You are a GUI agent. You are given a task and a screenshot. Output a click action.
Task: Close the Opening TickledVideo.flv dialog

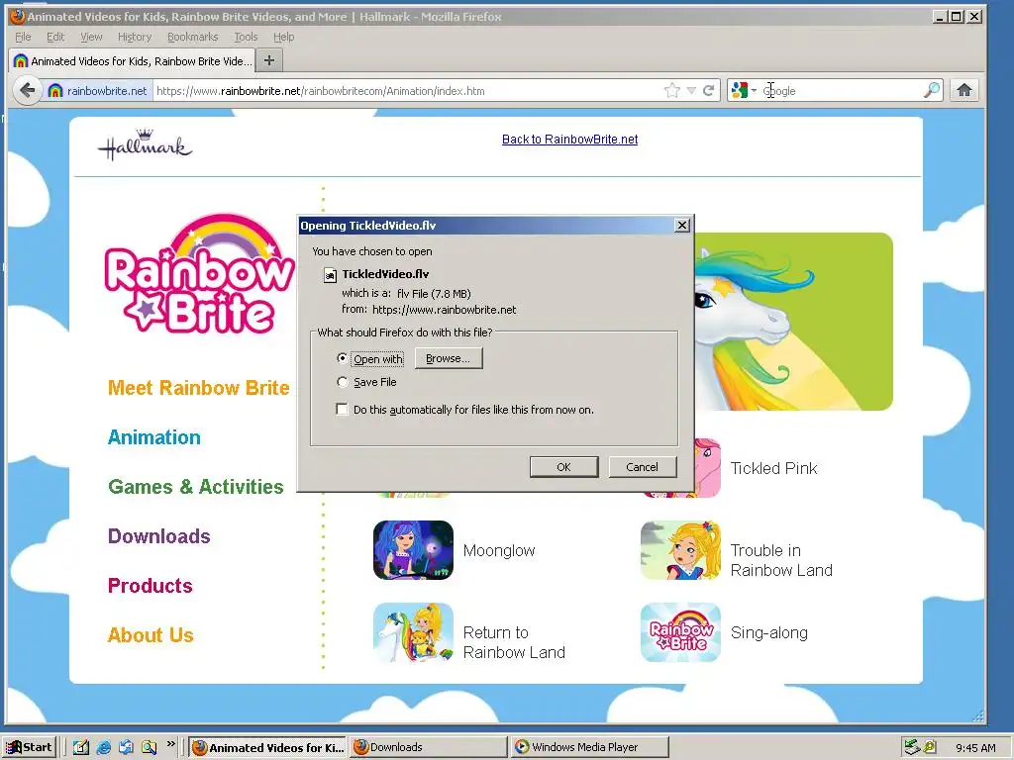[681, 225]
